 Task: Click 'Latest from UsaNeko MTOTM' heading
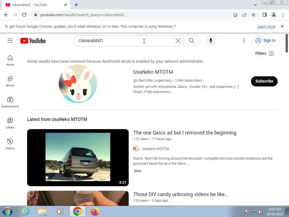pos(57,120)
